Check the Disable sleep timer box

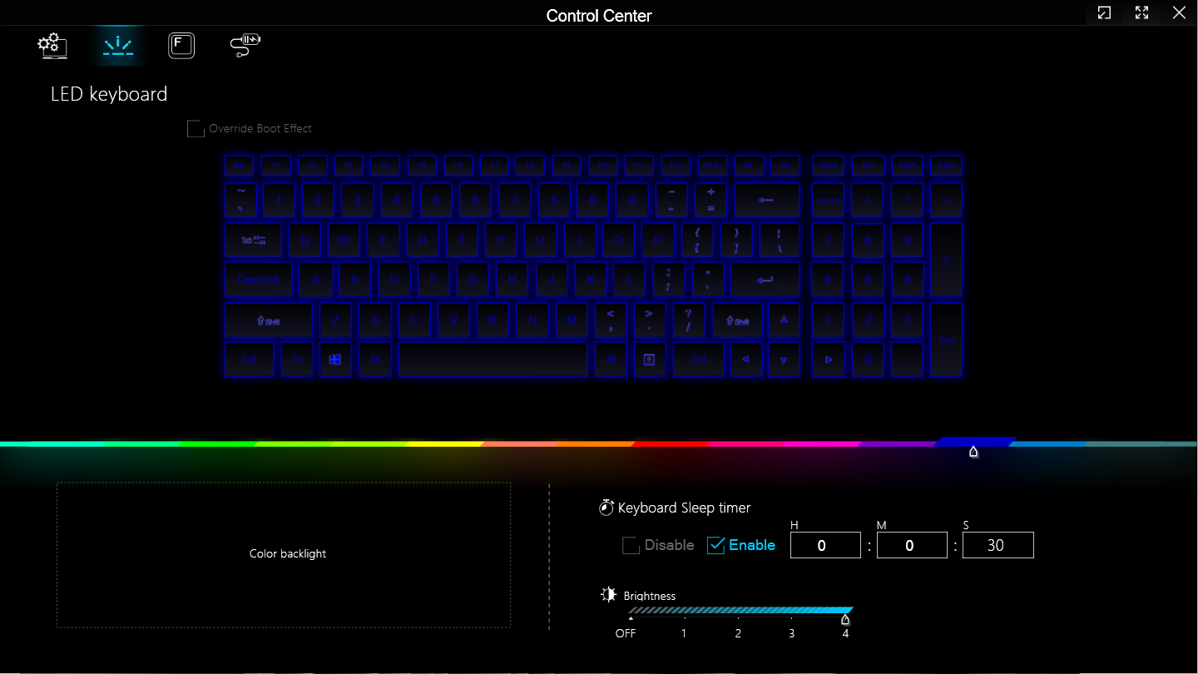coord(631,545)
